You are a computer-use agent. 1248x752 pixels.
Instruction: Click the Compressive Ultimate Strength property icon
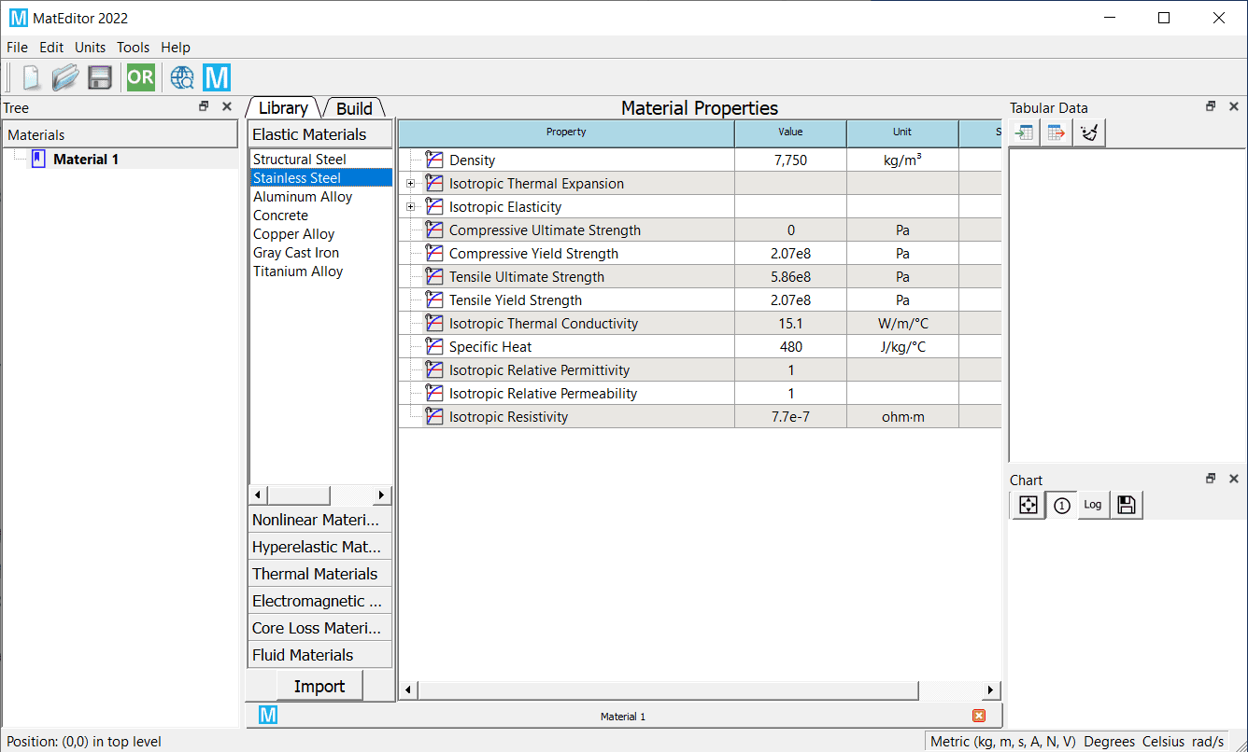point(433,230)
